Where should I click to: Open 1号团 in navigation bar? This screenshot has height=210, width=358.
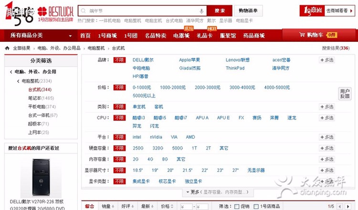[x=131, y=36]
